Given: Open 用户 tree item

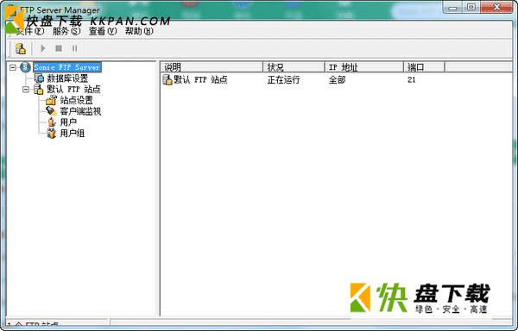Looking at the screenshot, I should pyautogui.click(x=68, y=122).
